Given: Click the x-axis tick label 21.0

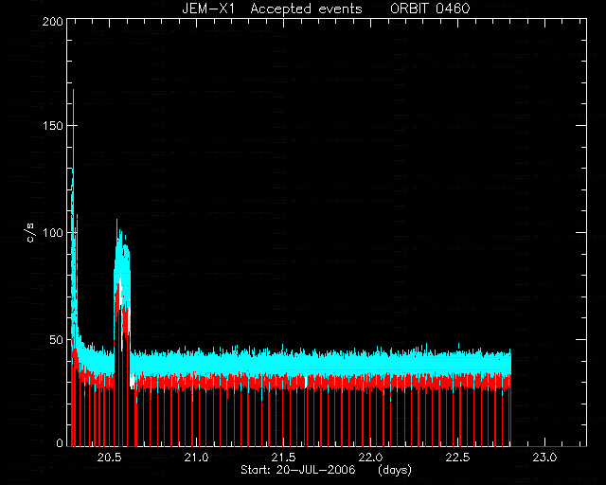Looking at the screenshot, I should 196,458.
